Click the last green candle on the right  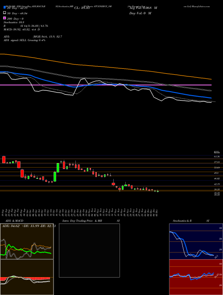coord(158,191)
